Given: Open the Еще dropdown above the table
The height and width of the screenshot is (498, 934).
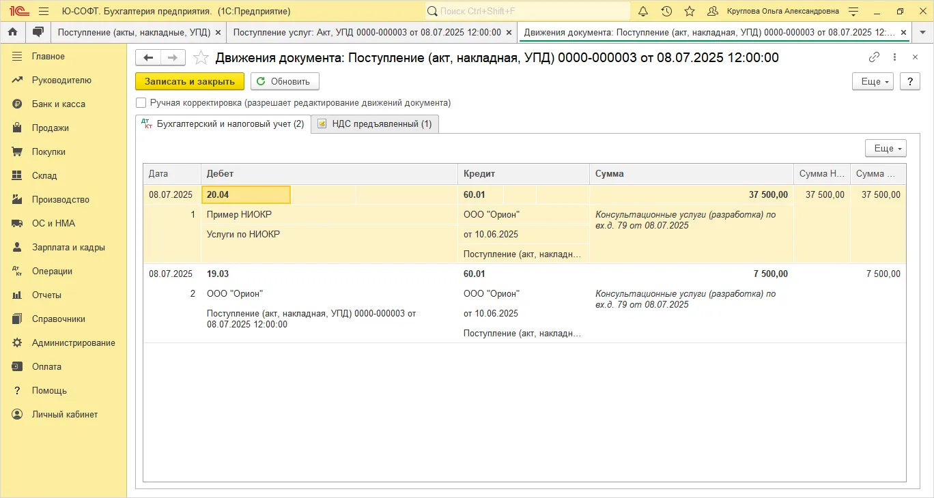Looking at the screenshot, I should [886, 148].
